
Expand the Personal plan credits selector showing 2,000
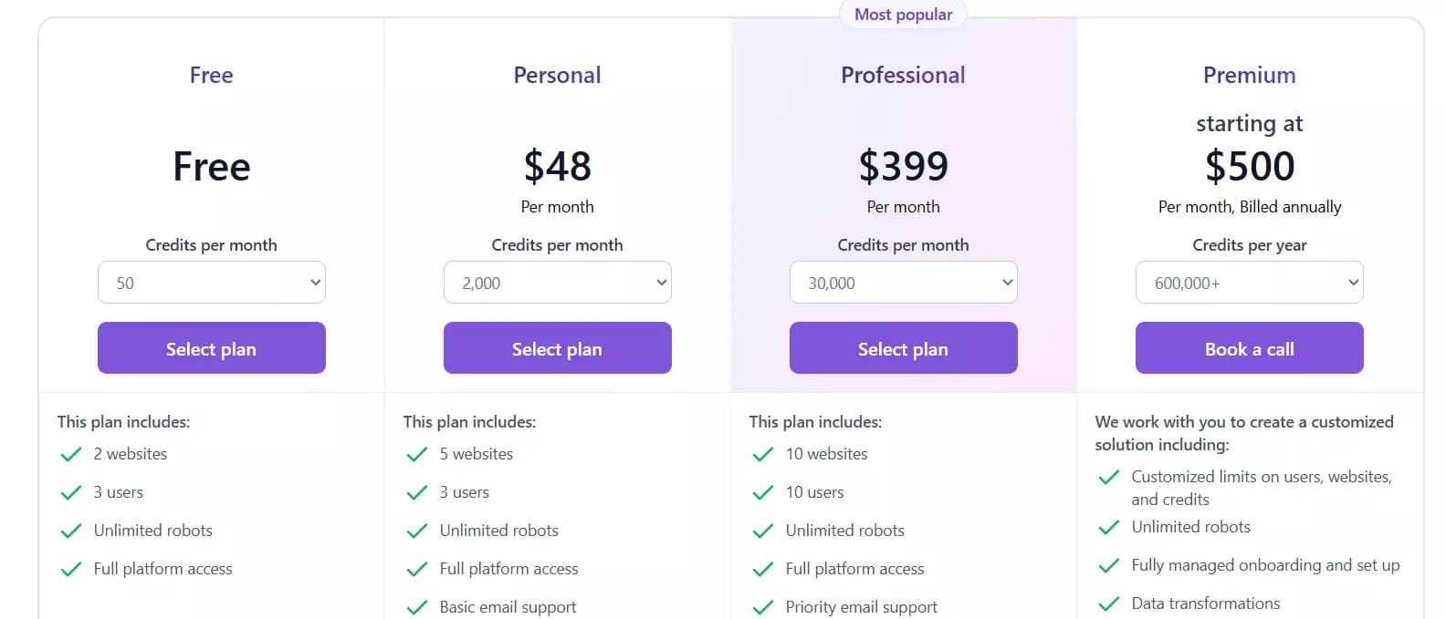click(x=557, y=283)
